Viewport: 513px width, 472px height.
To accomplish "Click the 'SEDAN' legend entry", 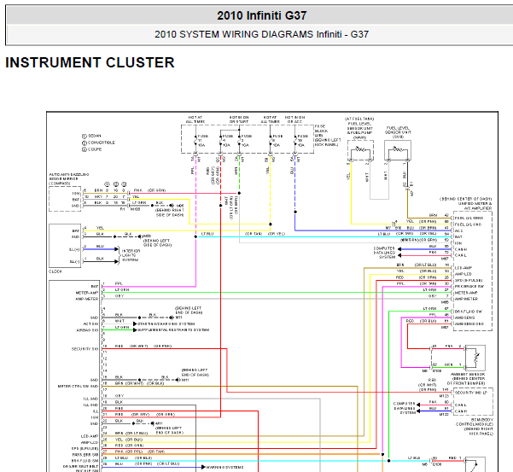I will point(91,136).
